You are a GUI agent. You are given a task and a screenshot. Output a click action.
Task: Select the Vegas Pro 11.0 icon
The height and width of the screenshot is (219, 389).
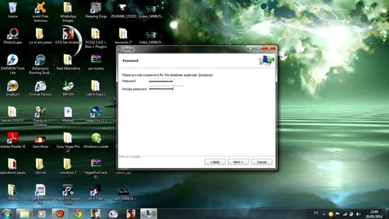(x=96, y=114)
